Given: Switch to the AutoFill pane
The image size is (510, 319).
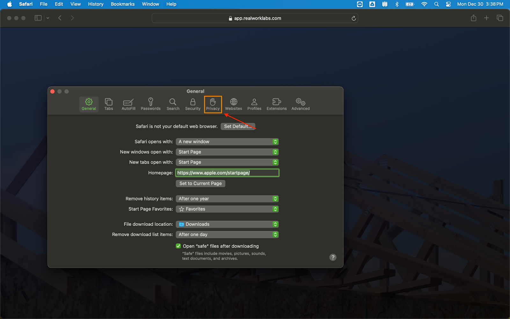Looking at the screenshot, I should [128, 104].
